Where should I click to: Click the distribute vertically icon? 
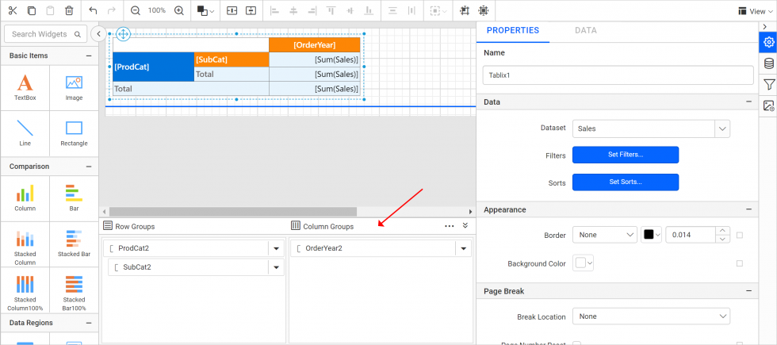[392, 10]
